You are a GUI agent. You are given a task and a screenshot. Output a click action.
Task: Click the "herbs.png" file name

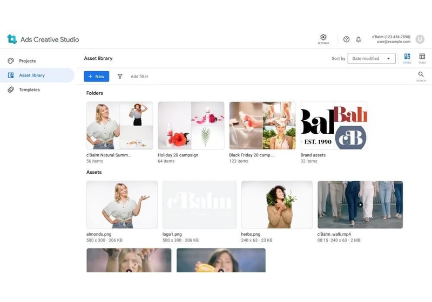pos(251,234)
